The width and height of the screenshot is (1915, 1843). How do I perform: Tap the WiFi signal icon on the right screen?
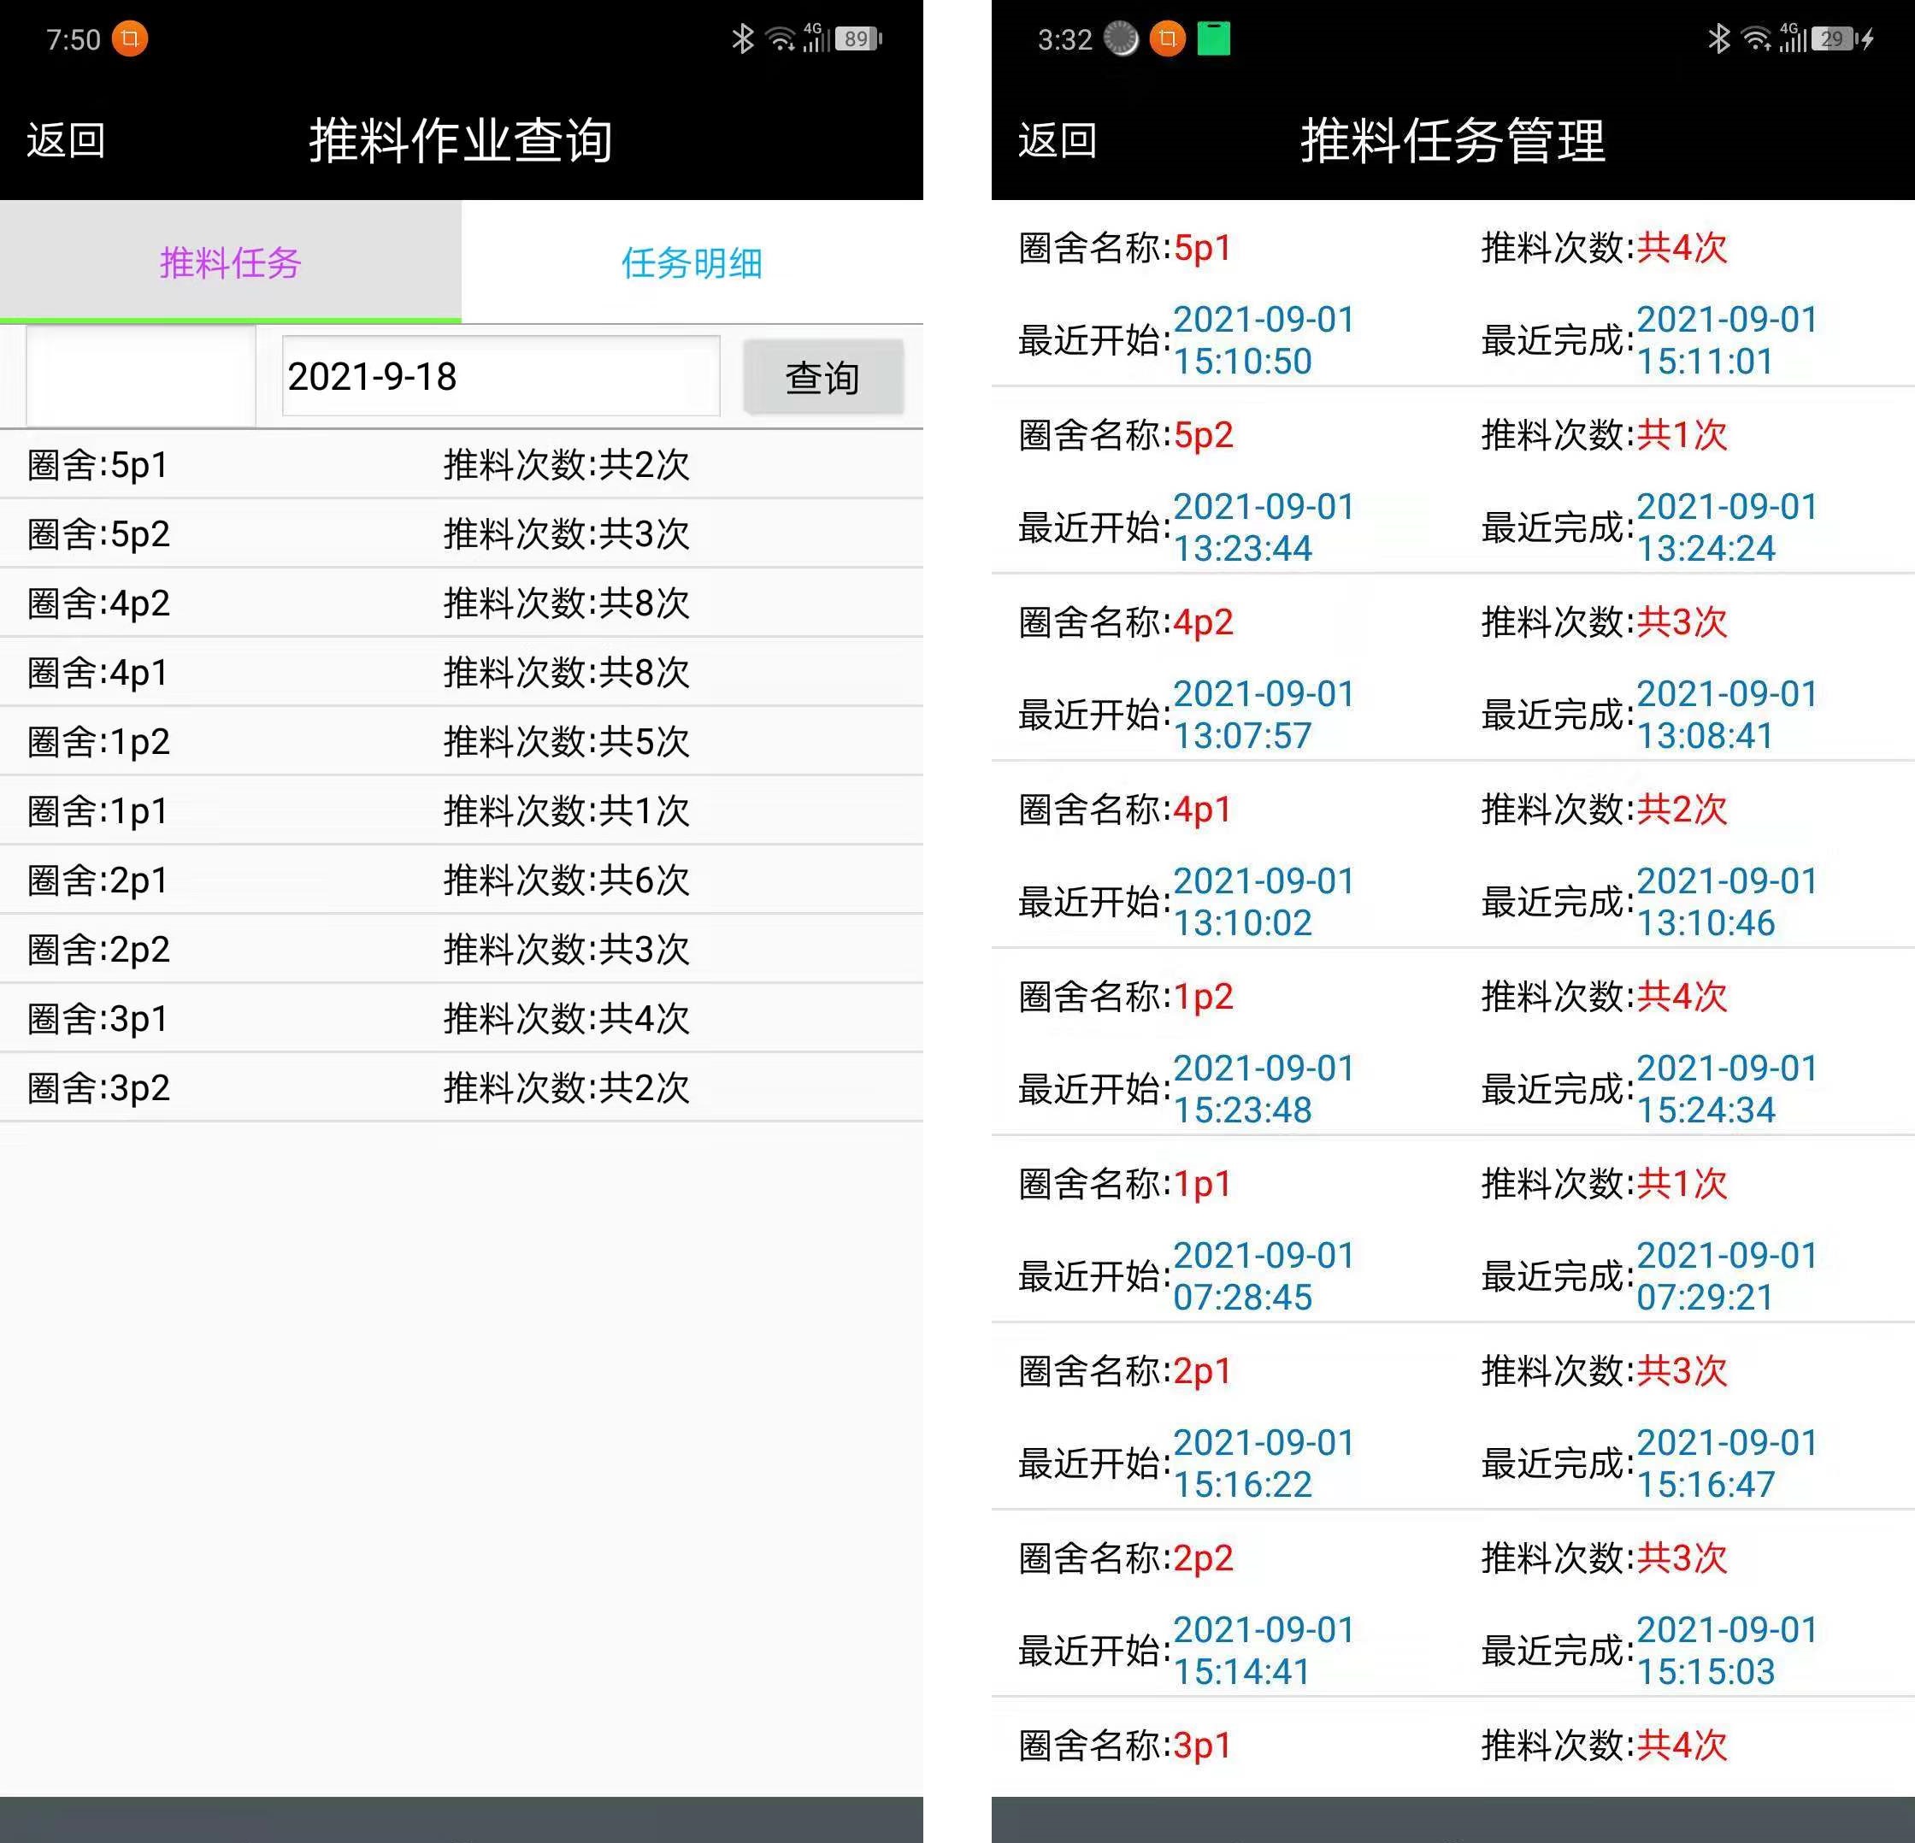pyautogui.click(x=1756, y=37)
